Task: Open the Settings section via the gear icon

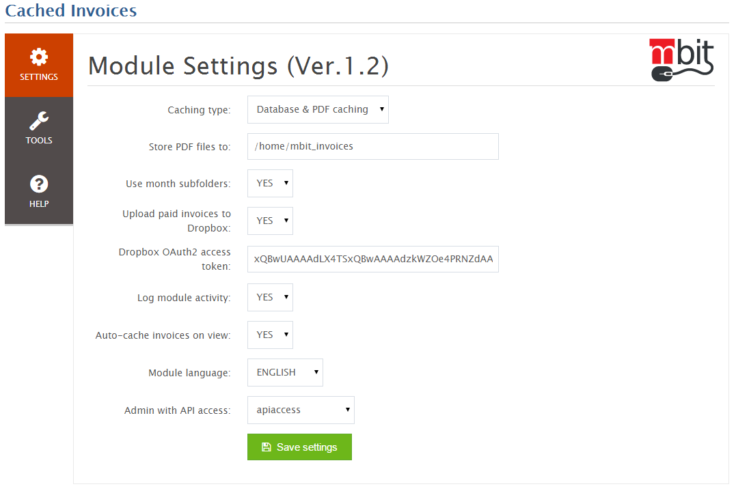Action: (38, 57)
